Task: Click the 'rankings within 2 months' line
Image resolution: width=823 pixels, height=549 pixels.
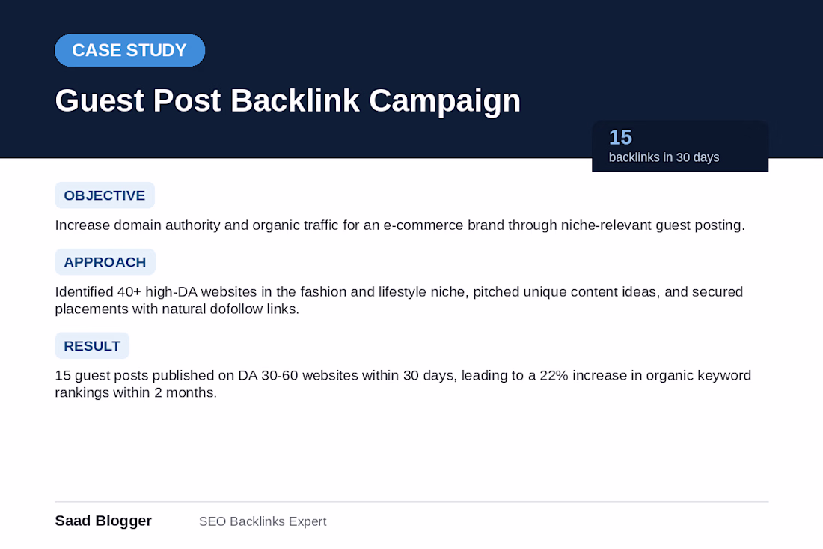Action: pyautogui.click(x=136, y=393)
